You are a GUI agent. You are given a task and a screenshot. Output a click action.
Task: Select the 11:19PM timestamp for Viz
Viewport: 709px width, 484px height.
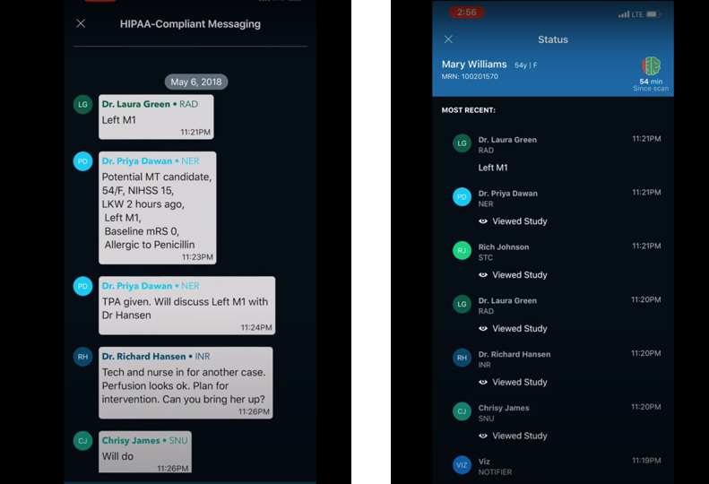tap(646, 461)
